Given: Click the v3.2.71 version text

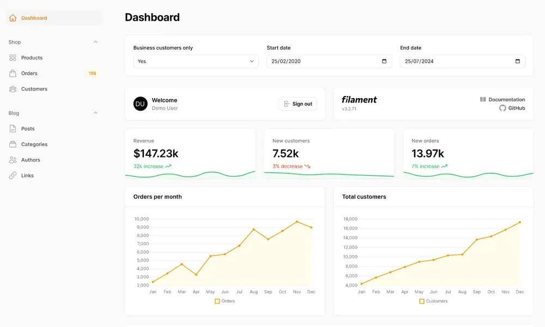Looking at the screenshot, I should pyautogui.click(x=349, y=109).
